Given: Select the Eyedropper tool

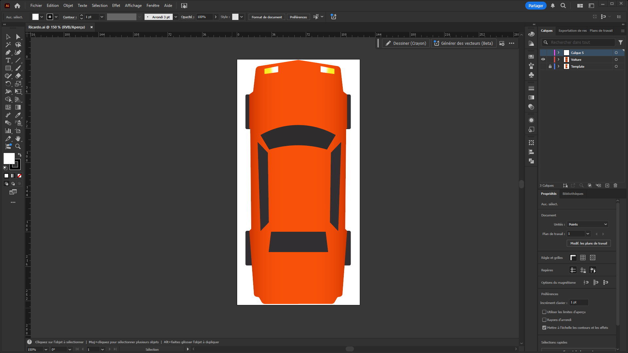Looking at the screenshot, I should tap(18, 115).
